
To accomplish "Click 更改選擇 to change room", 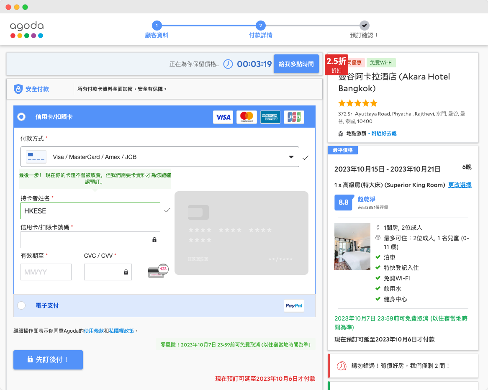I will [x=460, y=185].
